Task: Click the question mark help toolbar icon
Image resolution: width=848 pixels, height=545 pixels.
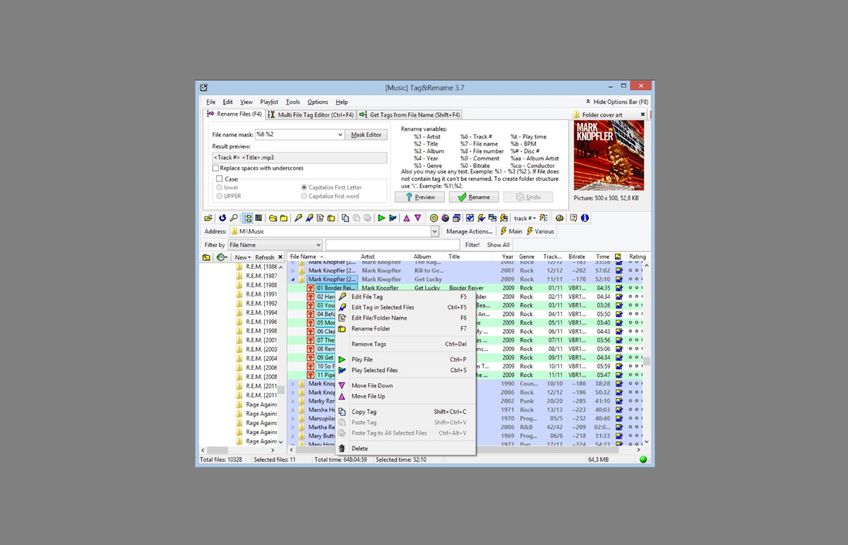Action: (573, 218)
